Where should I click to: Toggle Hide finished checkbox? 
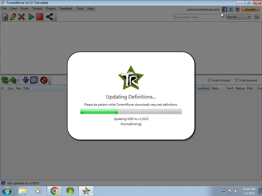coord(209,80)
